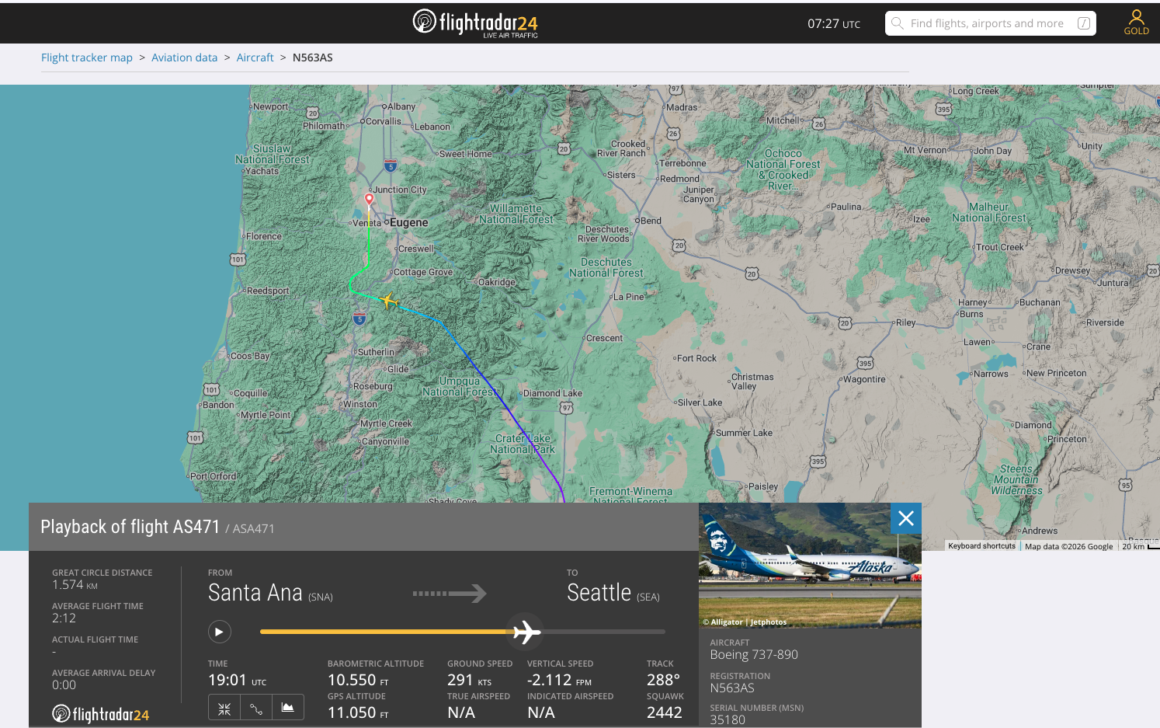Click the Boeing 737-890 aircraft type
The height and width of the screenshot is (728, 1160).
[x=754, y=654]
